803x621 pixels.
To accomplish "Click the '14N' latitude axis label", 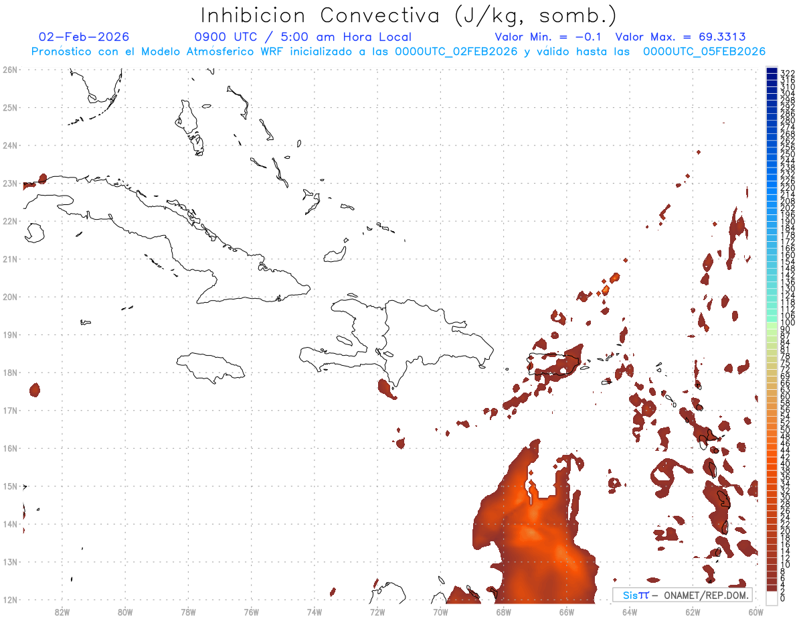I will coord(10,524).
